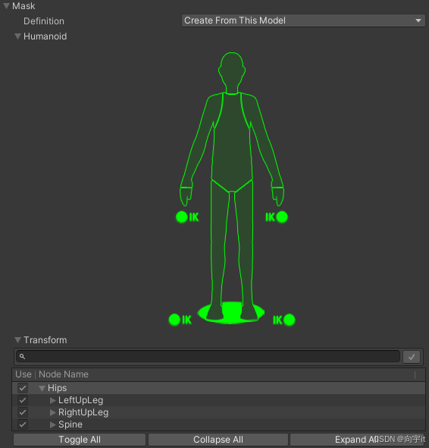Focus the Transform search input field
This screenshot has width=429, height=448.
tap(208, 356)
